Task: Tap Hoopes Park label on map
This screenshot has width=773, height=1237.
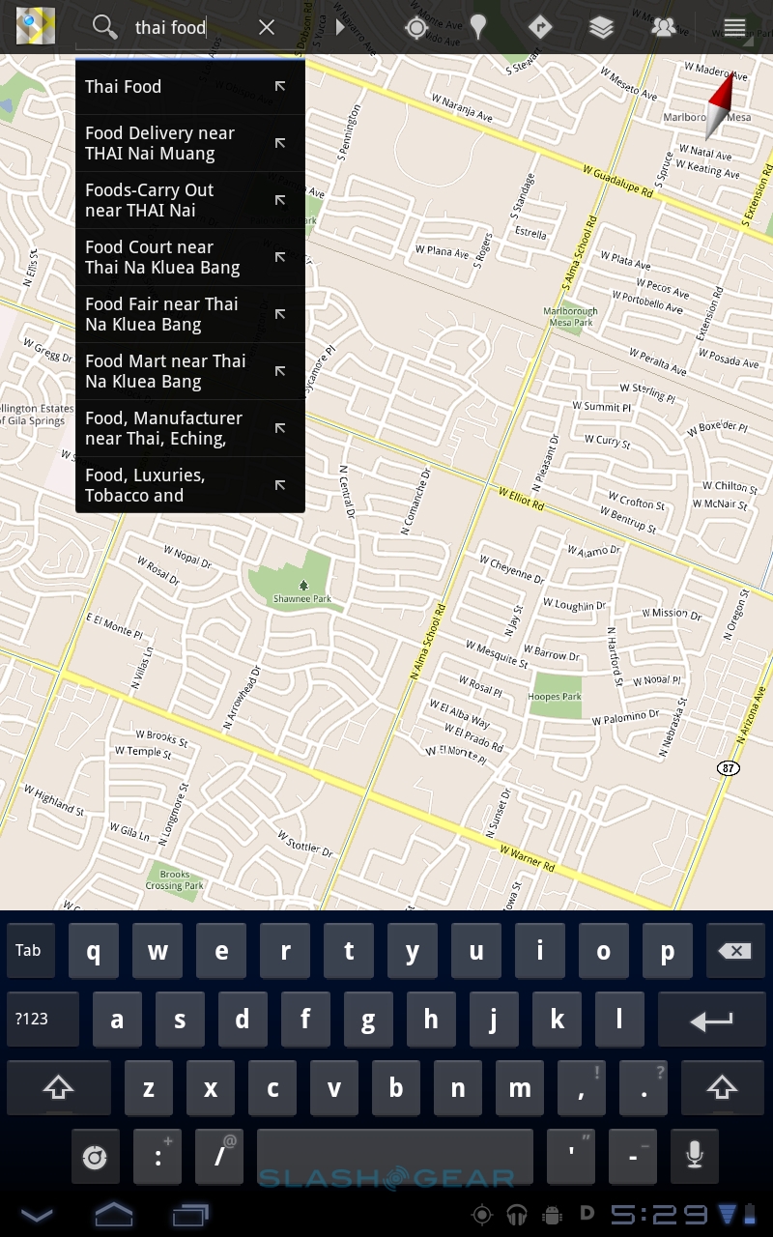Action: (555, 696)
